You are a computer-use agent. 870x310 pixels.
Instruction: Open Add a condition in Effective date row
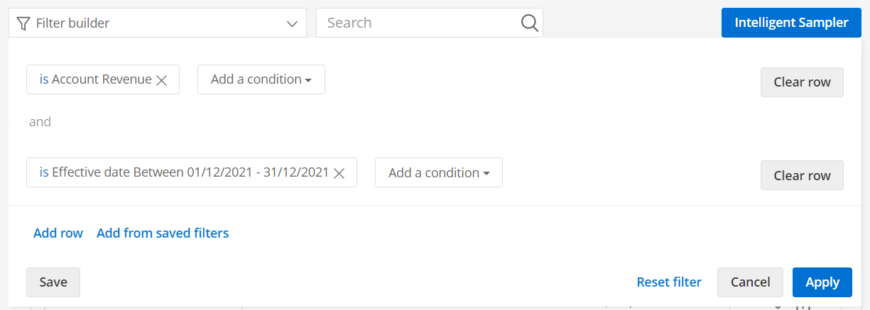(438, 172)
